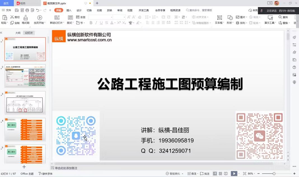The height and width of the screenshot is (177, 299).
Task: Collapse the slide panel with the double chevron
Action: (x=1, y=33)
